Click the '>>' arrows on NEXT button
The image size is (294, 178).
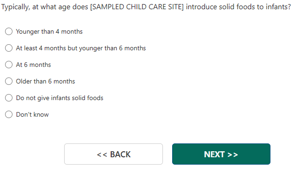233,155
